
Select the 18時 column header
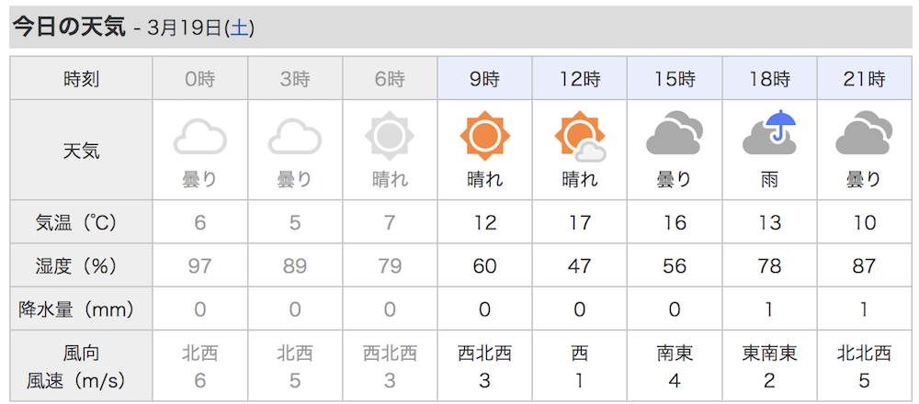click(769, 78)
